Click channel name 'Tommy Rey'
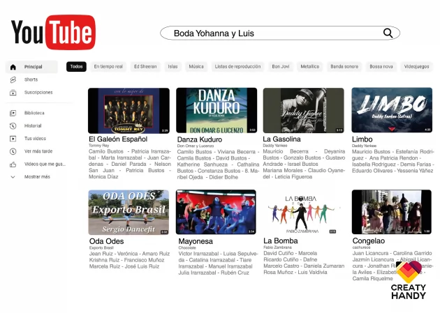The width and height of the screenshot is (440, 313). (98, 146)
